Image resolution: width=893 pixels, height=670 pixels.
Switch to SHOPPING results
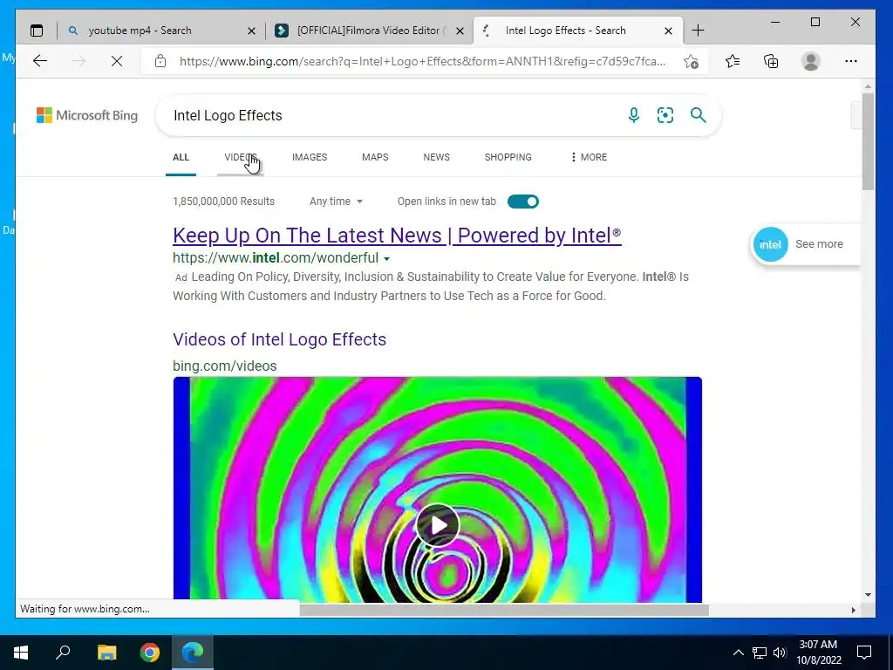point(508,157)
